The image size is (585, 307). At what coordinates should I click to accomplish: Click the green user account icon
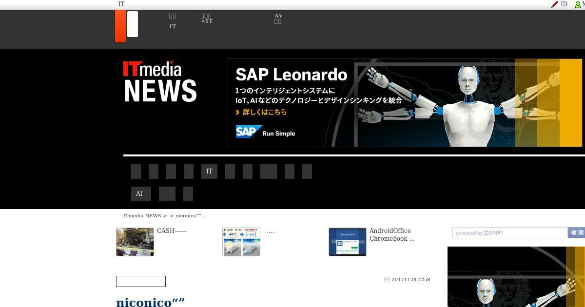pyautogui.click(x=578, y=5)
